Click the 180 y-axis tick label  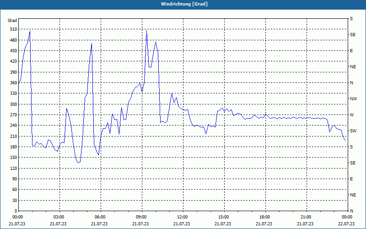[x=14, y=147]
